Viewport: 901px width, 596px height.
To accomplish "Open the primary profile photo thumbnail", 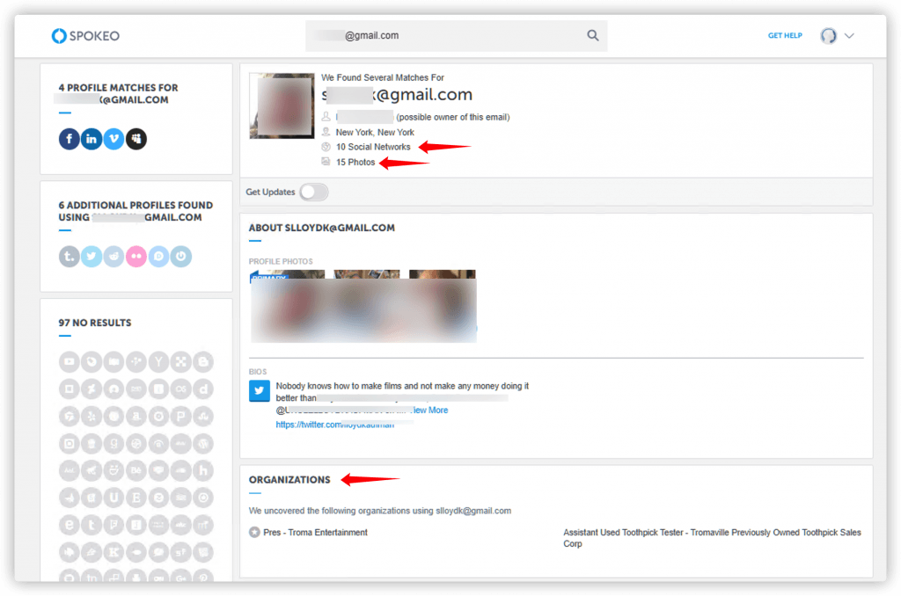I will click(288, 305).
